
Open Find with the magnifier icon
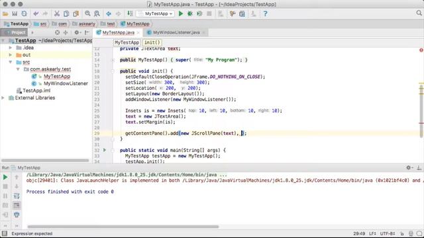87,13
